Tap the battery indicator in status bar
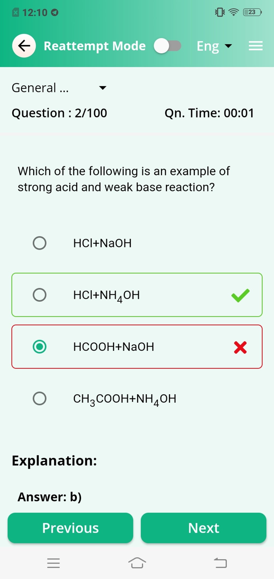 click(252, 12)
